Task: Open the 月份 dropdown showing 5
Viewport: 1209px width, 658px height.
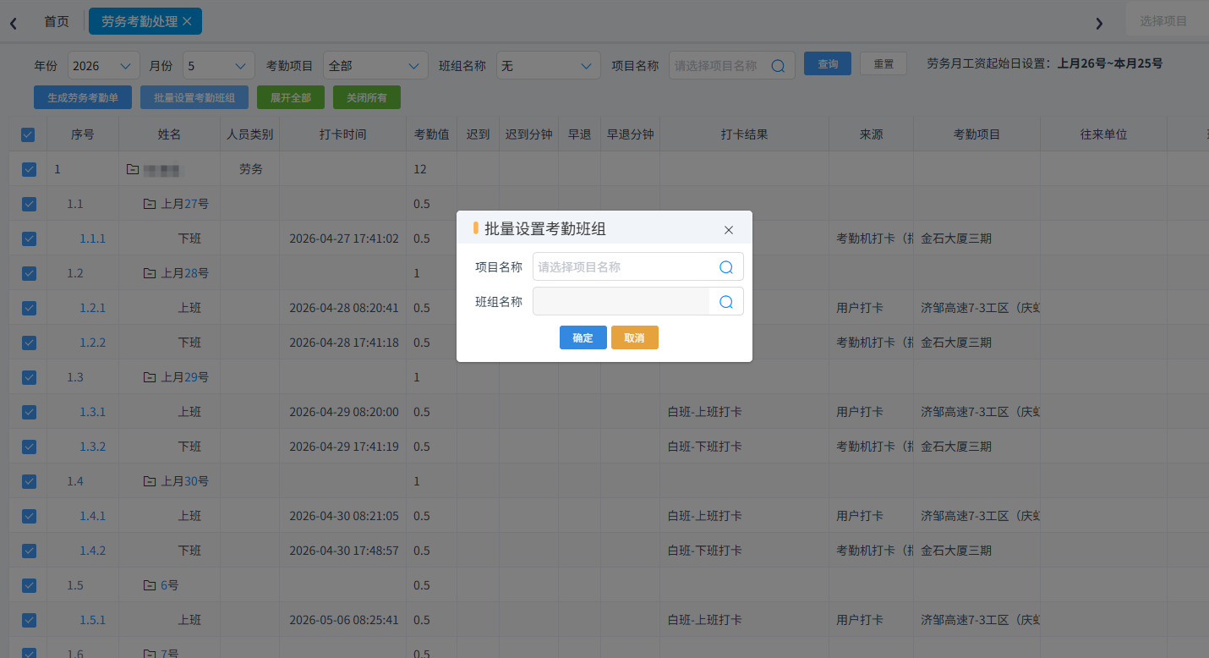Action: click(218, 66)
